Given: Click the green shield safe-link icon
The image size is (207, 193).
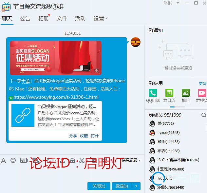Looking at the screenshot, I should point(11,98).
